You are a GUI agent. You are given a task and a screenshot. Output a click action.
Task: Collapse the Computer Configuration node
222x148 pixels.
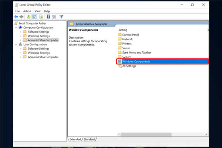16,27
